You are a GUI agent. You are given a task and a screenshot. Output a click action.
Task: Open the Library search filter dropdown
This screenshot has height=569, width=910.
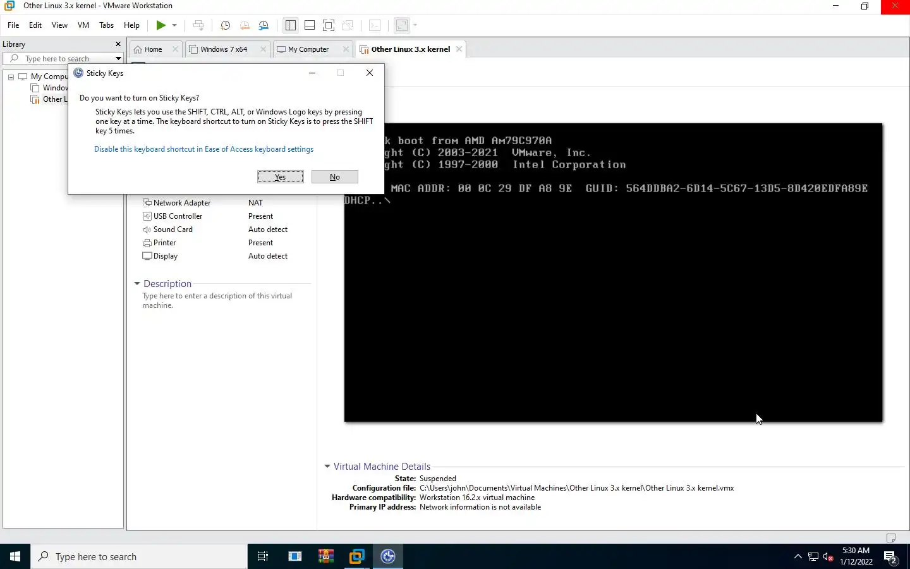click(x=118, y=59)
